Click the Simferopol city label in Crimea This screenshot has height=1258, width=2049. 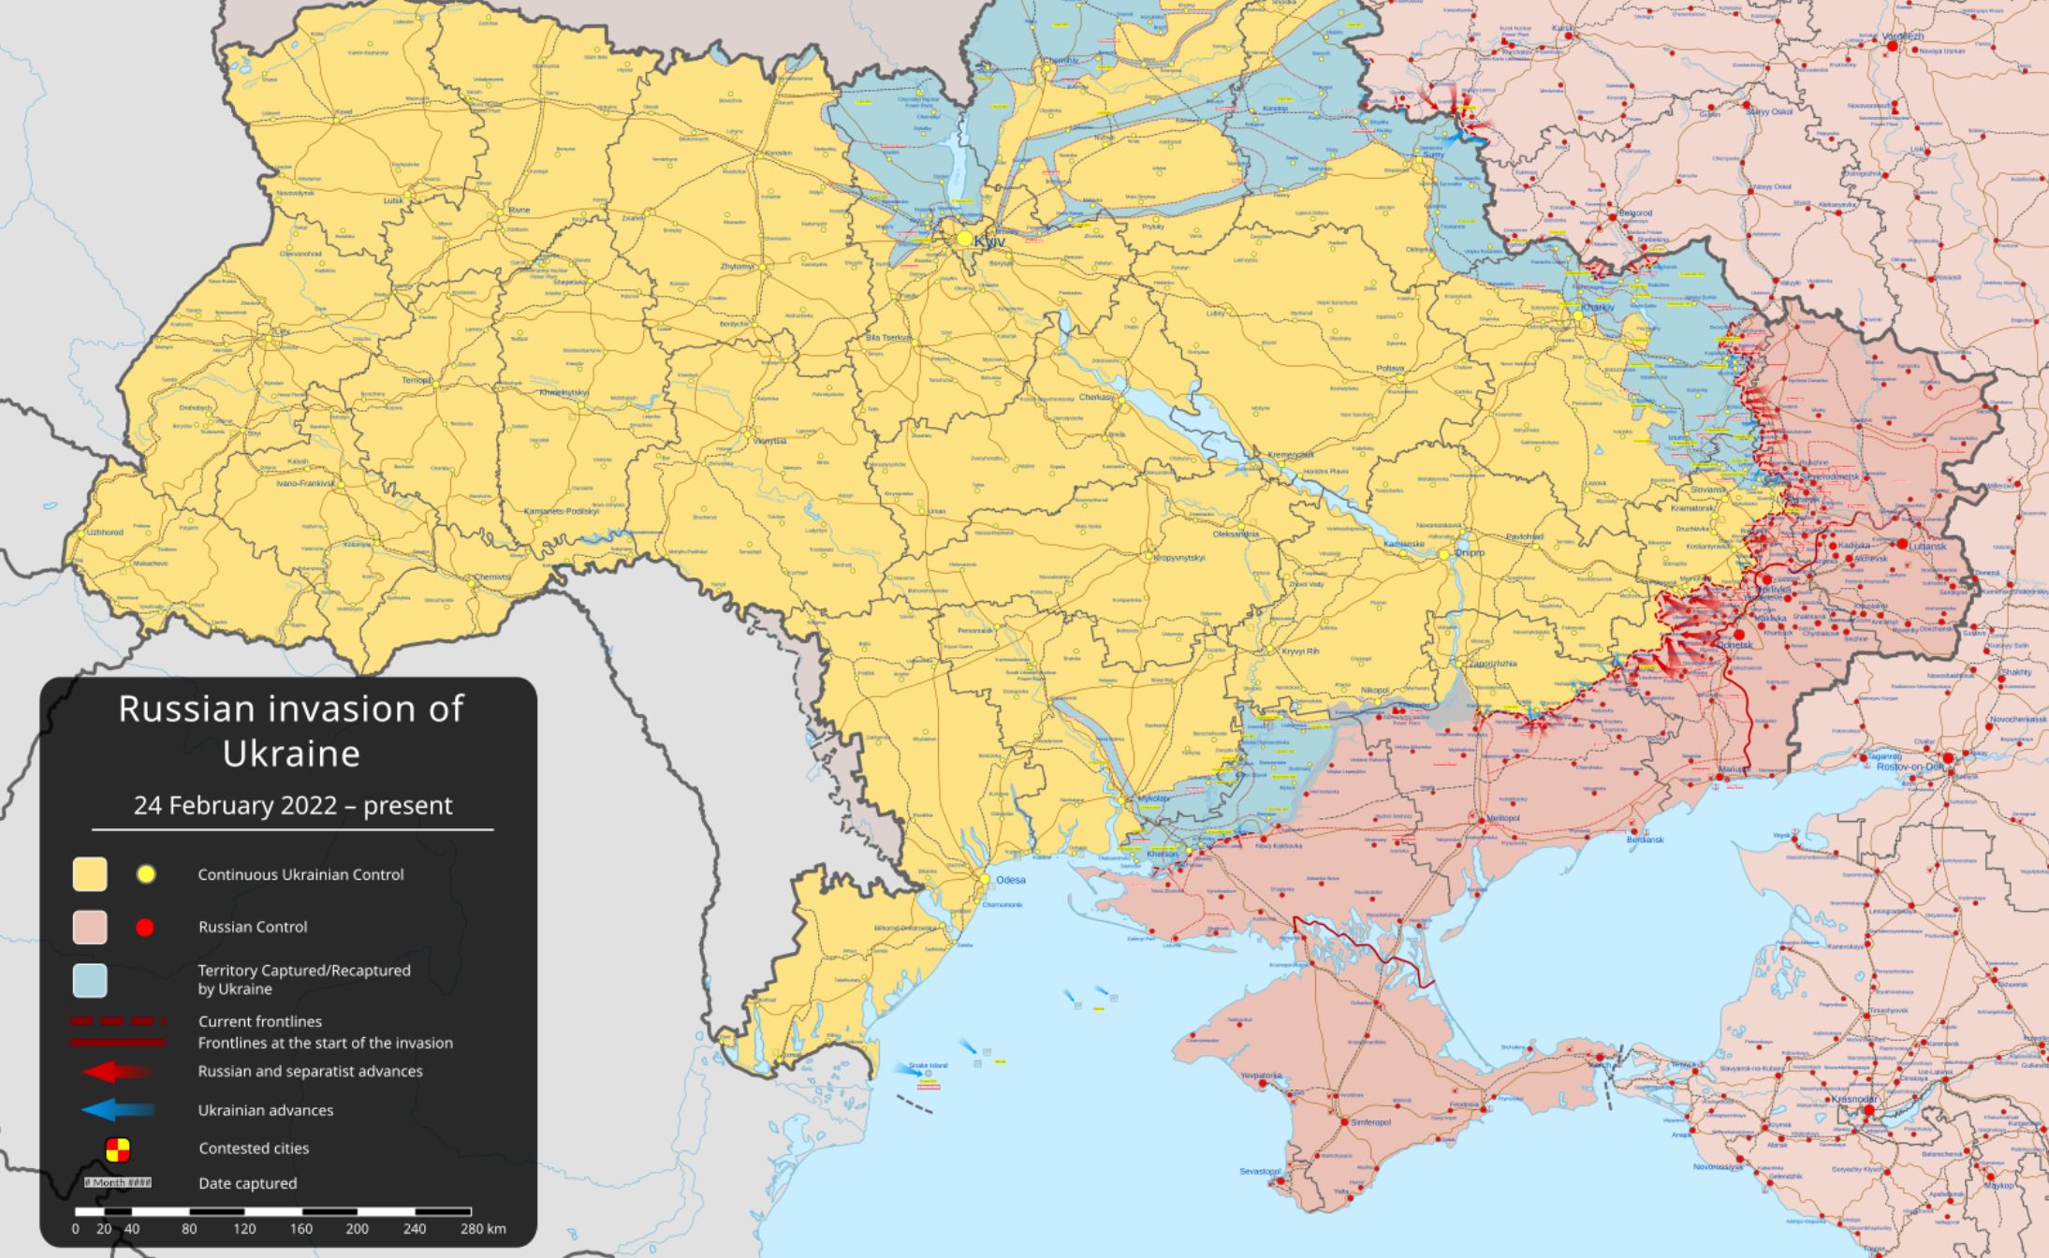[1370, 1122]
